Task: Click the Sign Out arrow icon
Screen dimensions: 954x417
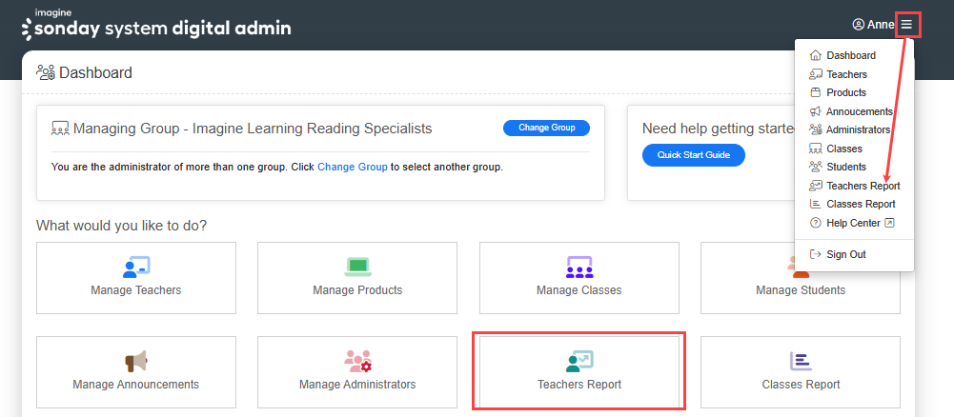Action: (816, 254)
